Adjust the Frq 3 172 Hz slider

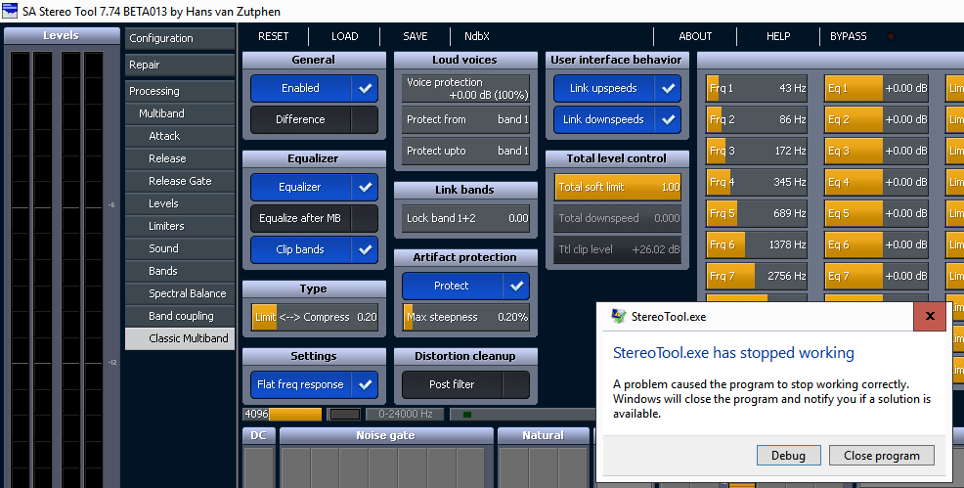point(756,152)
